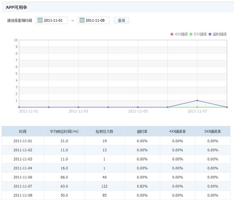This screenshot has height=203, width=234.
Task: Select the 2011-11-07 table row date
Action: pyautogui.click(x=23, y=186)
